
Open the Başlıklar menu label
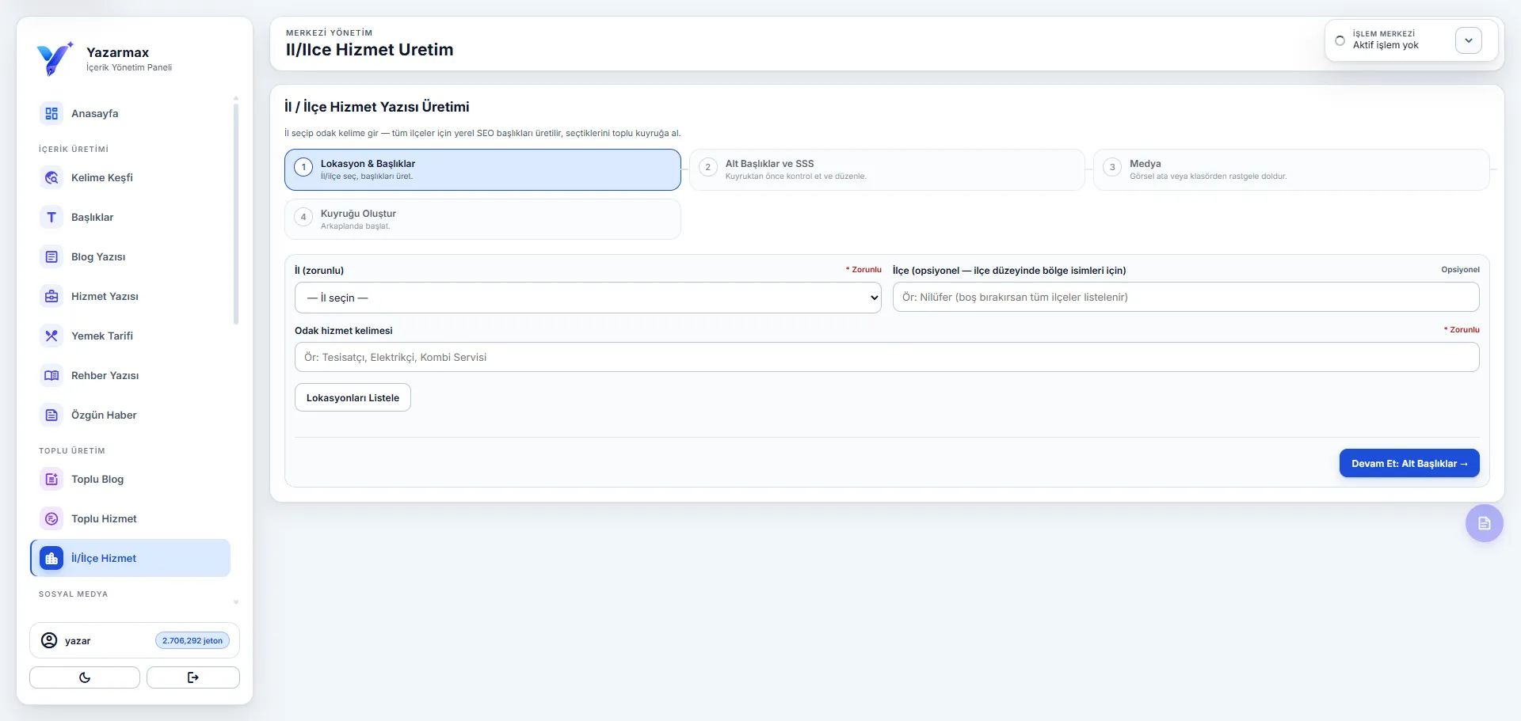click(x=93, y=218)
